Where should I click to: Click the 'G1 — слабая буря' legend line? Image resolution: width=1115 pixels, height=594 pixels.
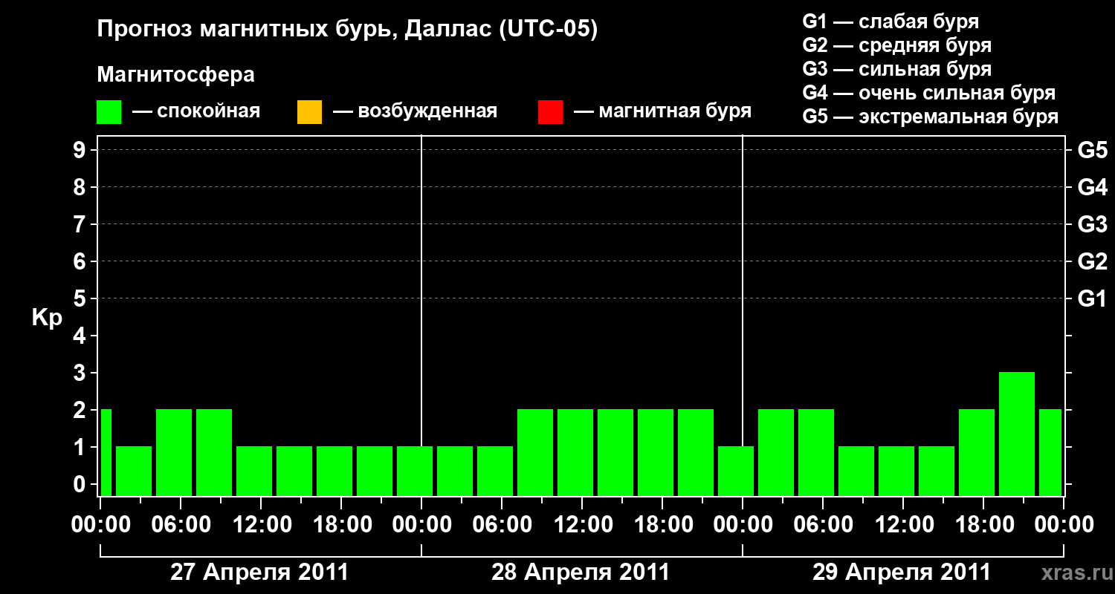click(x=891, y=22)
